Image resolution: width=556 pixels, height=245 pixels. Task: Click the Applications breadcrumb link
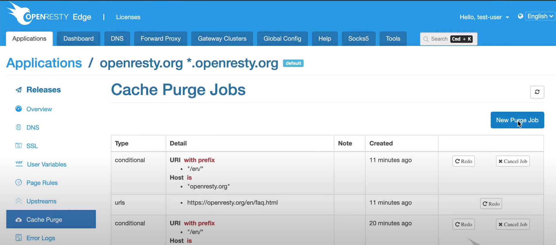pos(44,63)
